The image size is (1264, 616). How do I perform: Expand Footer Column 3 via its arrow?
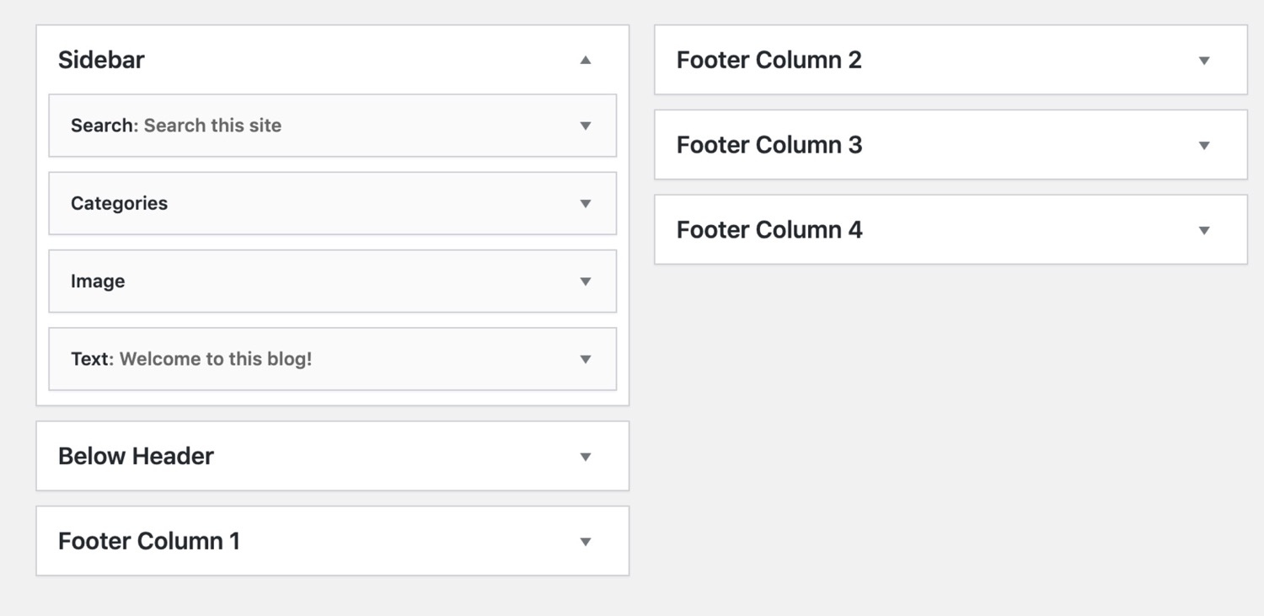click(x=1204, y=146)
